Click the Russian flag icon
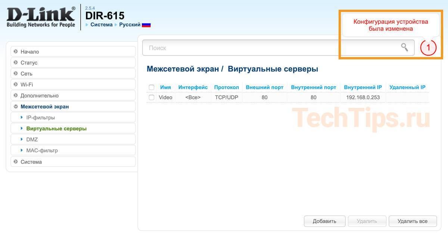 pos(146,25)
